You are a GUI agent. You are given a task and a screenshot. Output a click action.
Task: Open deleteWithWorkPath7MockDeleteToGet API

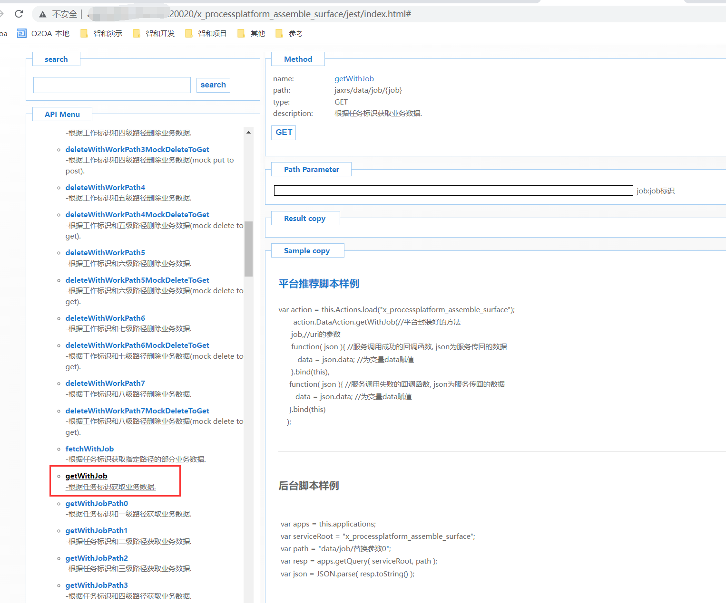coord(137,411)
